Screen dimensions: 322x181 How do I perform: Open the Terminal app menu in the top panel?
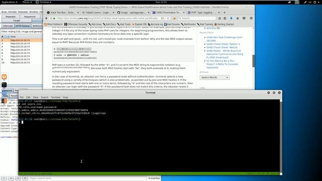44,2
